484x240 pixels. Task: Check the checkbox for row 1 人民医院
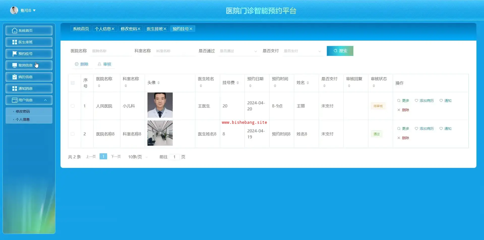click(73, 106)
